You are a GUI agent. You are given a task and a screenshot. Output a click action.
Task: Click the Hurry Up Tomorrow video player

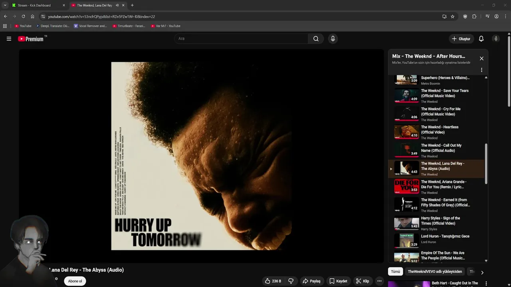click(x=201, y=156)
